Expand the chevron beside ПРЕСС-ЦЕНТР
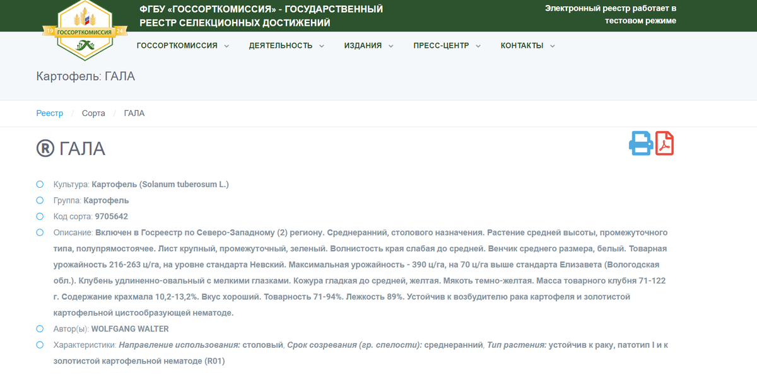Image resolution: width=757 pixels, height=378 pixels. click(x=478, y=46)
